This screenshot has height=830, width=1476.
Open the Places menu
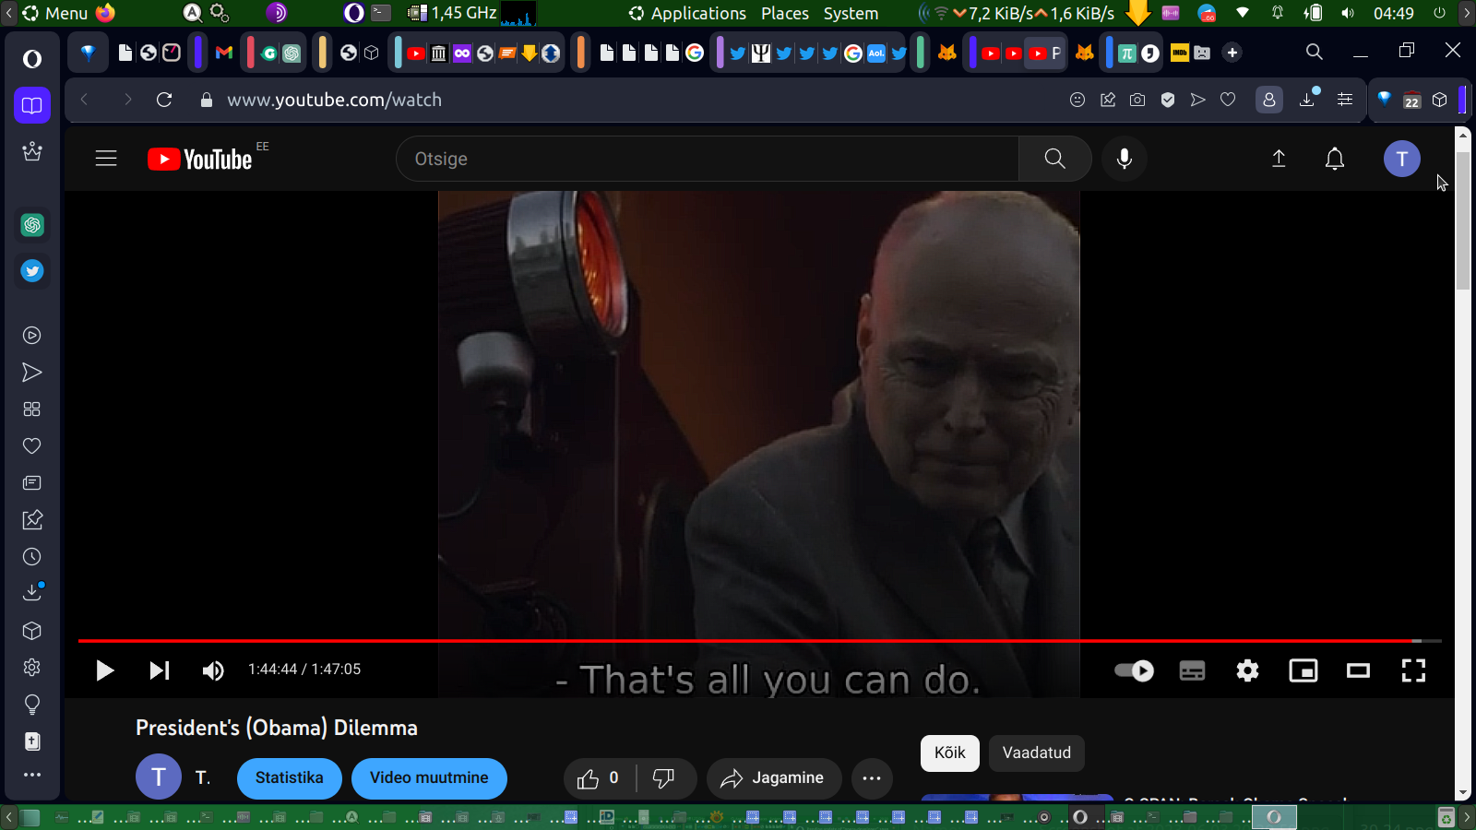785,13
